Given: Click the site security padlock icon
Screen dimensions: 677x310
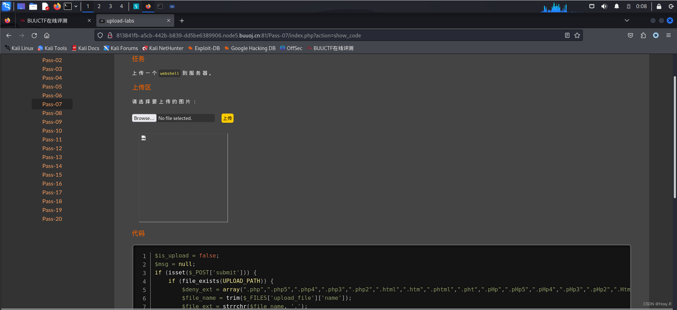Looking at the screenshot, I should pos(110,35).
